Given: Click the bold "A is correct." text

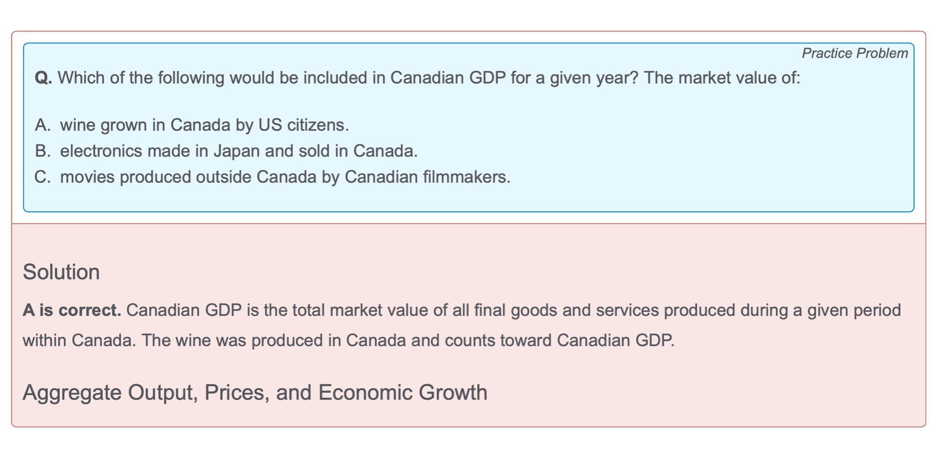Looking at the screenshot, I should click(72, 310).
